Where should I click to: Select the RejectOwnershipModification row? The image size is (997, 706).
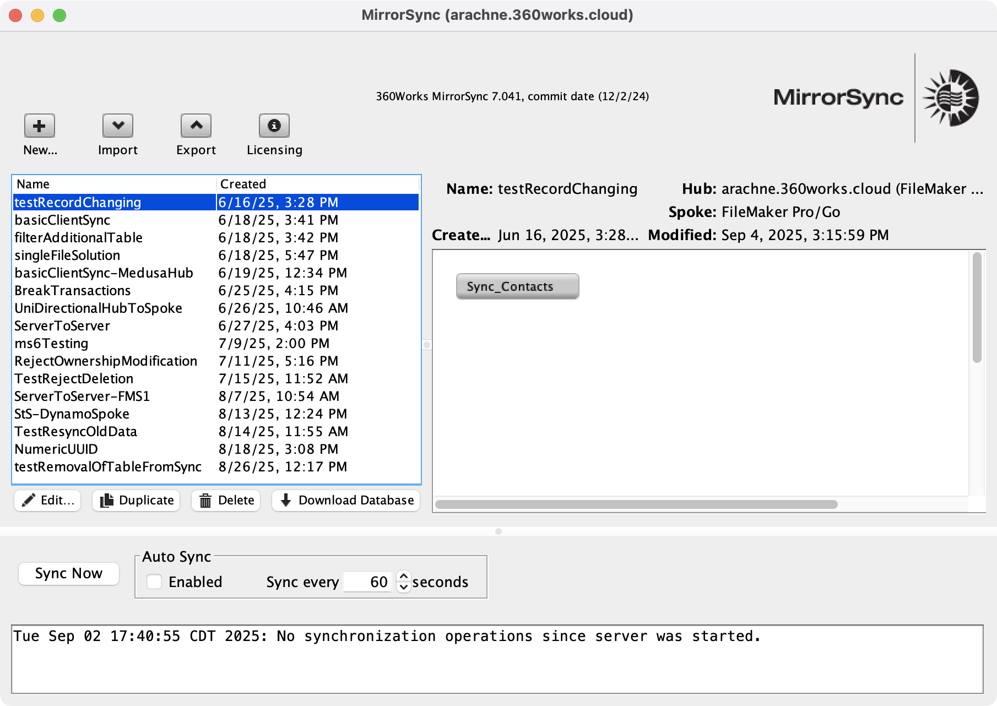216,361
